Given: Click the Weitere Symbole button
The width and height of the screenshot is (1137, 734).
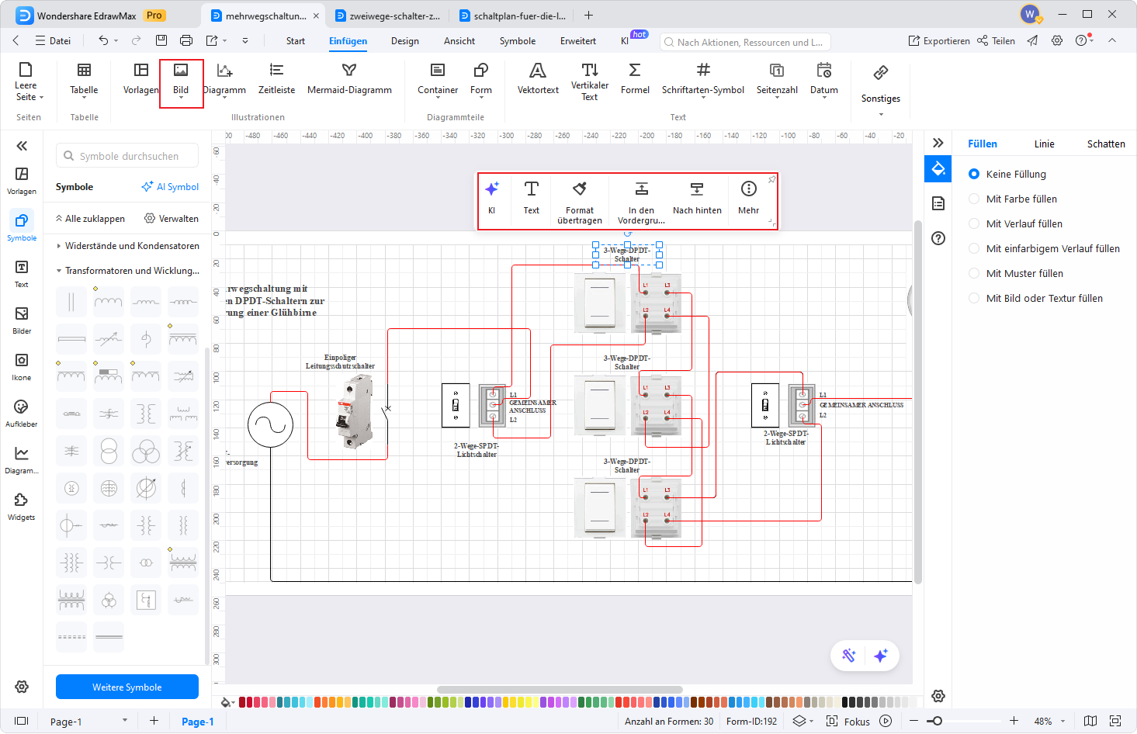Looking at the screenshot, I should (127, 687).
